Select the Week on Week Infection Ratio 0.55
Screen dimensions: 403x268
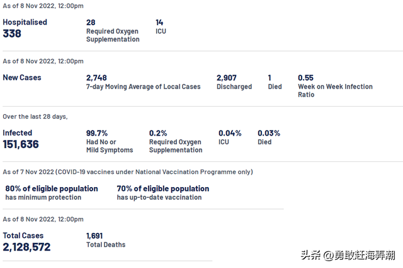coord(305,78)
